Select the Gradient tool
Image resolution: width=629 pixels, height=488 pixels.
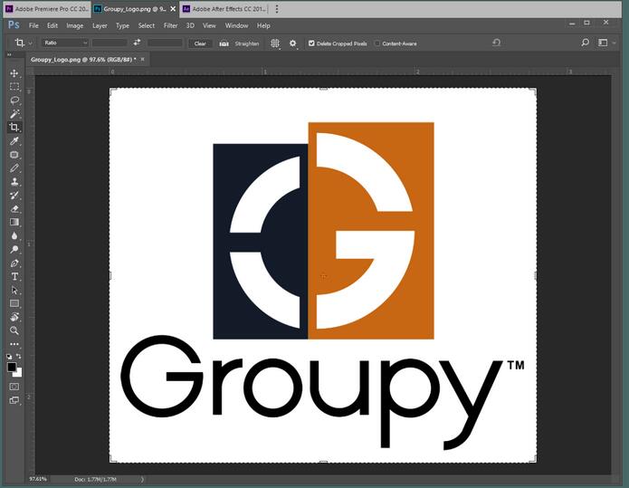(14, 222)
